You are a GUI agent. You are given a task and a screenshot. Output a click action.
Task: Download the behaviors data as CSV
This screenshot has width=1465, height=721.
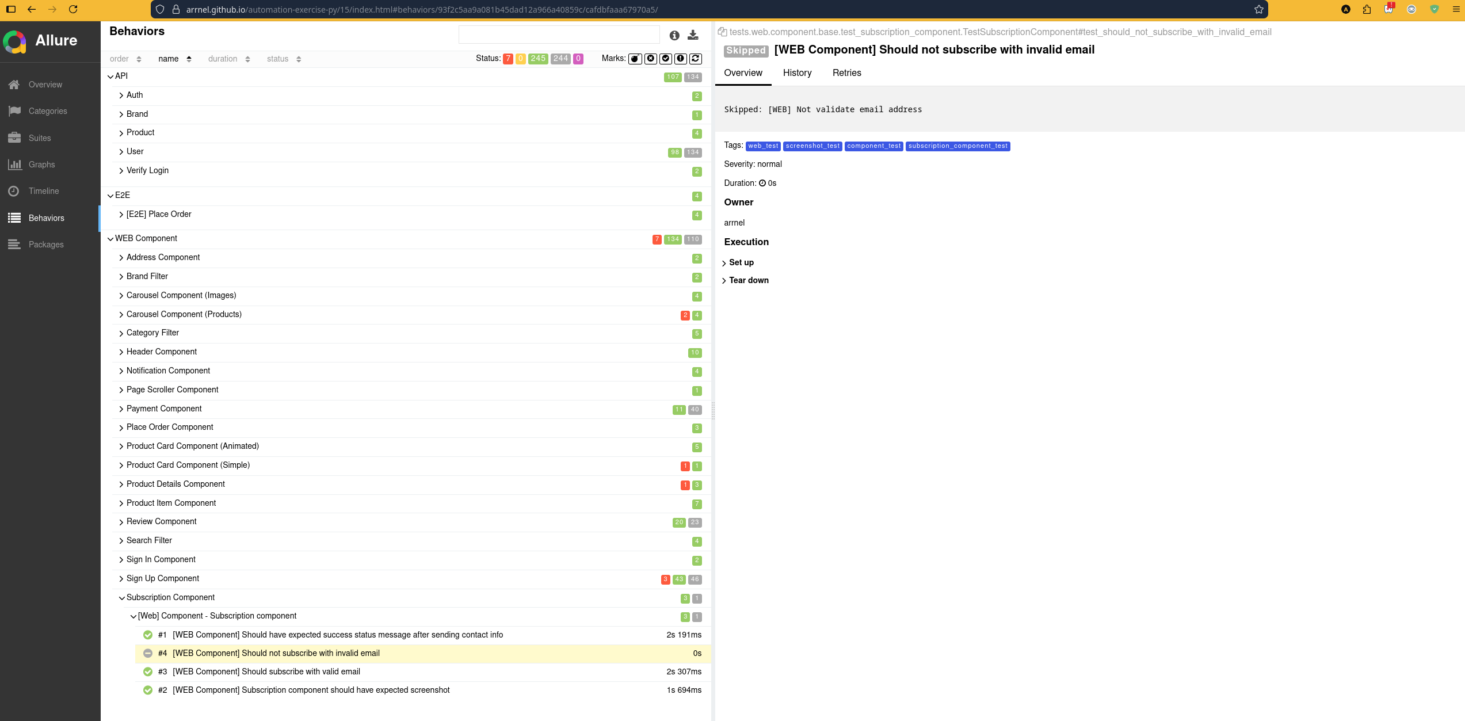[693, 35]
